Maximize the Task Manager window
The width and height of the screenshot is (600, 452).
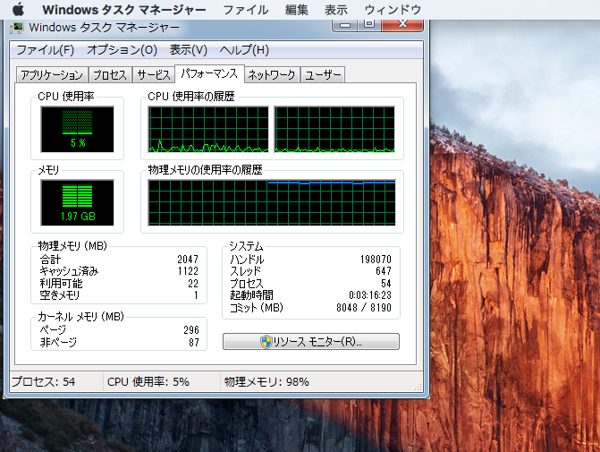tap(369, 25)
